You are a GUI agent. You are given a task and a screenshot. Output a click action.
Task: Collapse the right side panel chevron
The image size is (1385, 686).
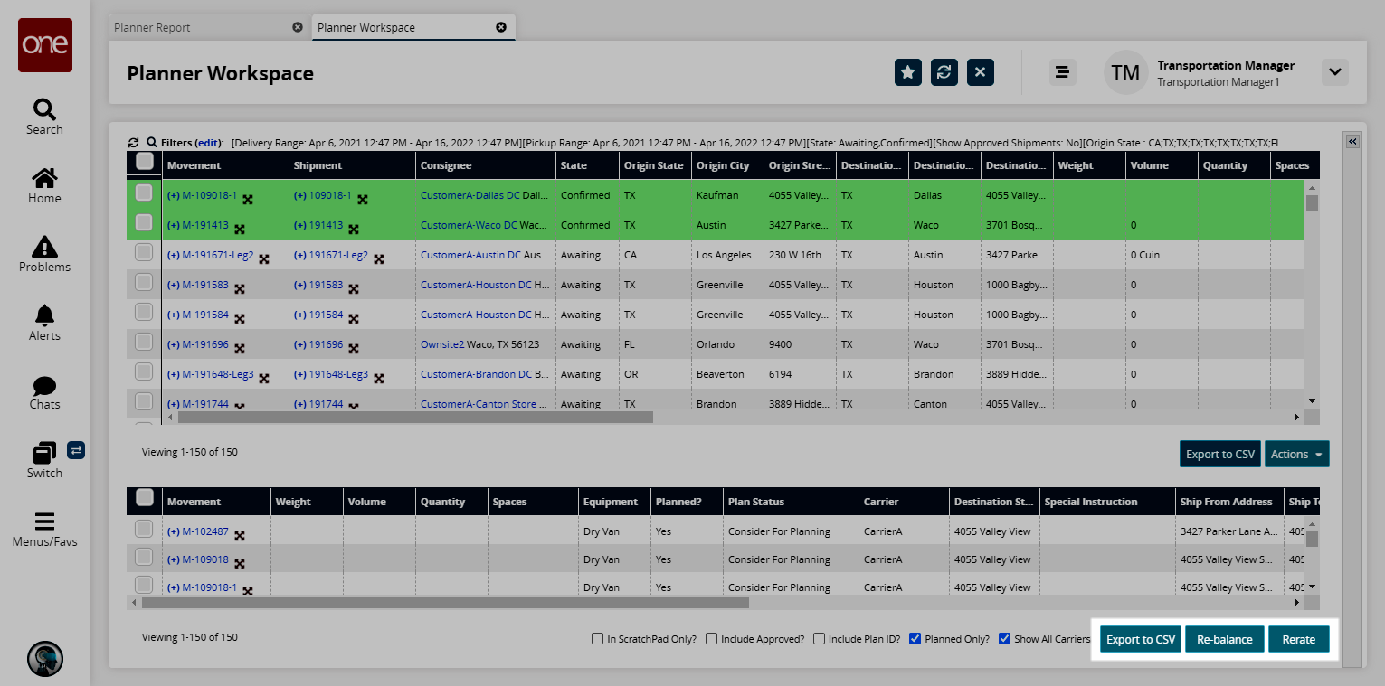pos(1352,142)
